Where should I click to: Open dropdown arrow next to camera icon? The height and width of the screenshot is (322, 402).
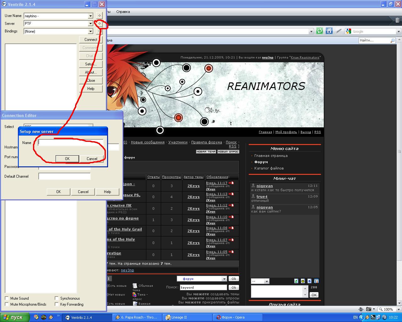pos(374,309)
